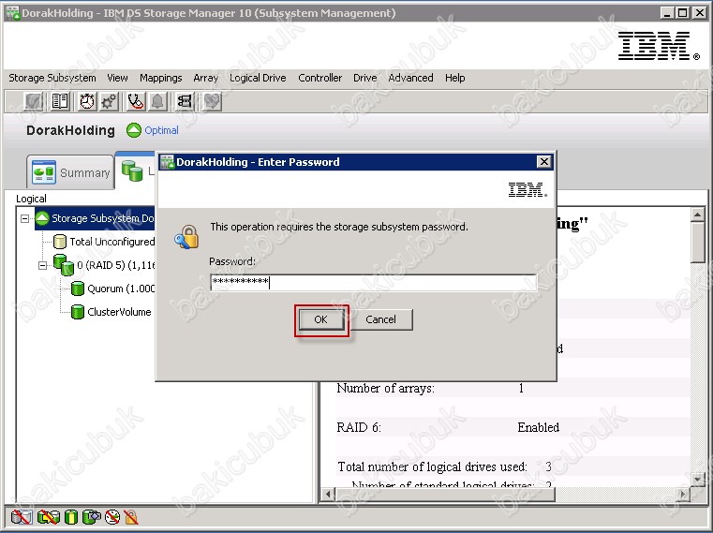
Task: Click scroll right arrow in properties pane
Action: [682, 494]
